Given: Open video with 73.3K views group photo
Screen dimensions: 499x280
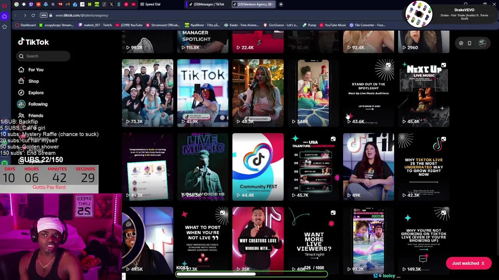Looking at the screenshot, I should click(x=147, y=93).
